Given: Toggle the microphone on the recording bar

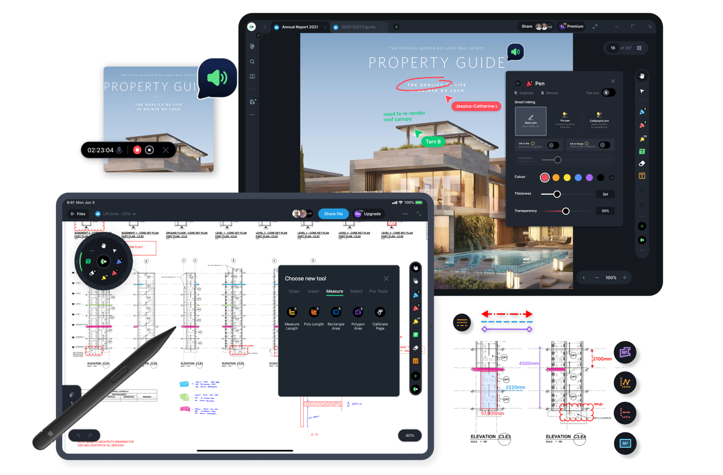Looking at the screenshot, I should click(119, 150).
